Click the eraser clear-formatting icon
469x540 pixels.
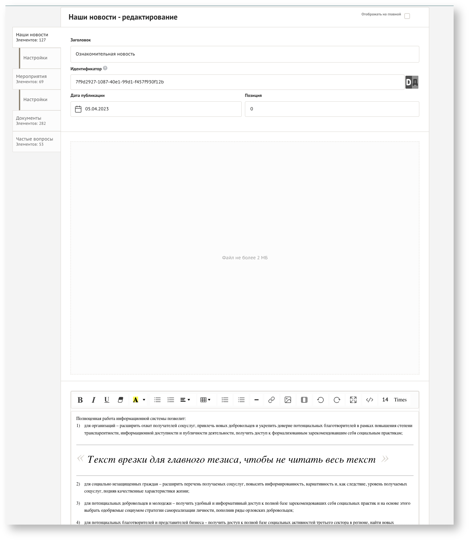[121, 400]
